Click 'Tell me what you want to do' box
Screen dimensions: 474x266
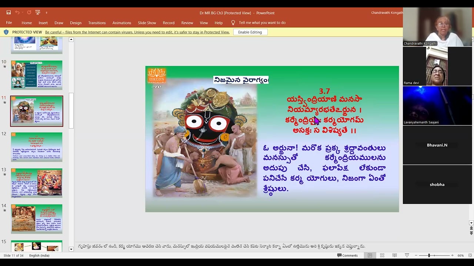pos(262,23)
